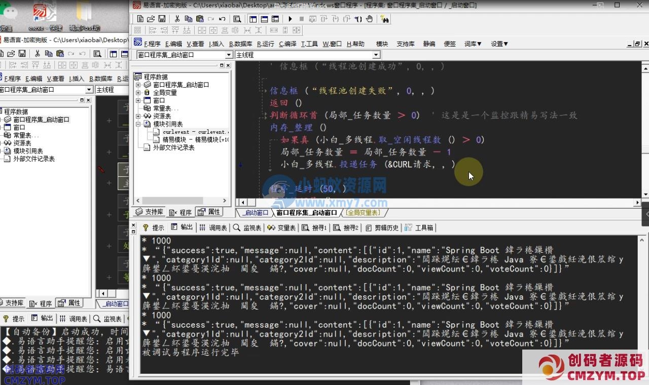The width and height of the screenshot is (649, 385).
Task: Click the Open file folder icon in front toolbar
Action: click(x=151, y=19)
